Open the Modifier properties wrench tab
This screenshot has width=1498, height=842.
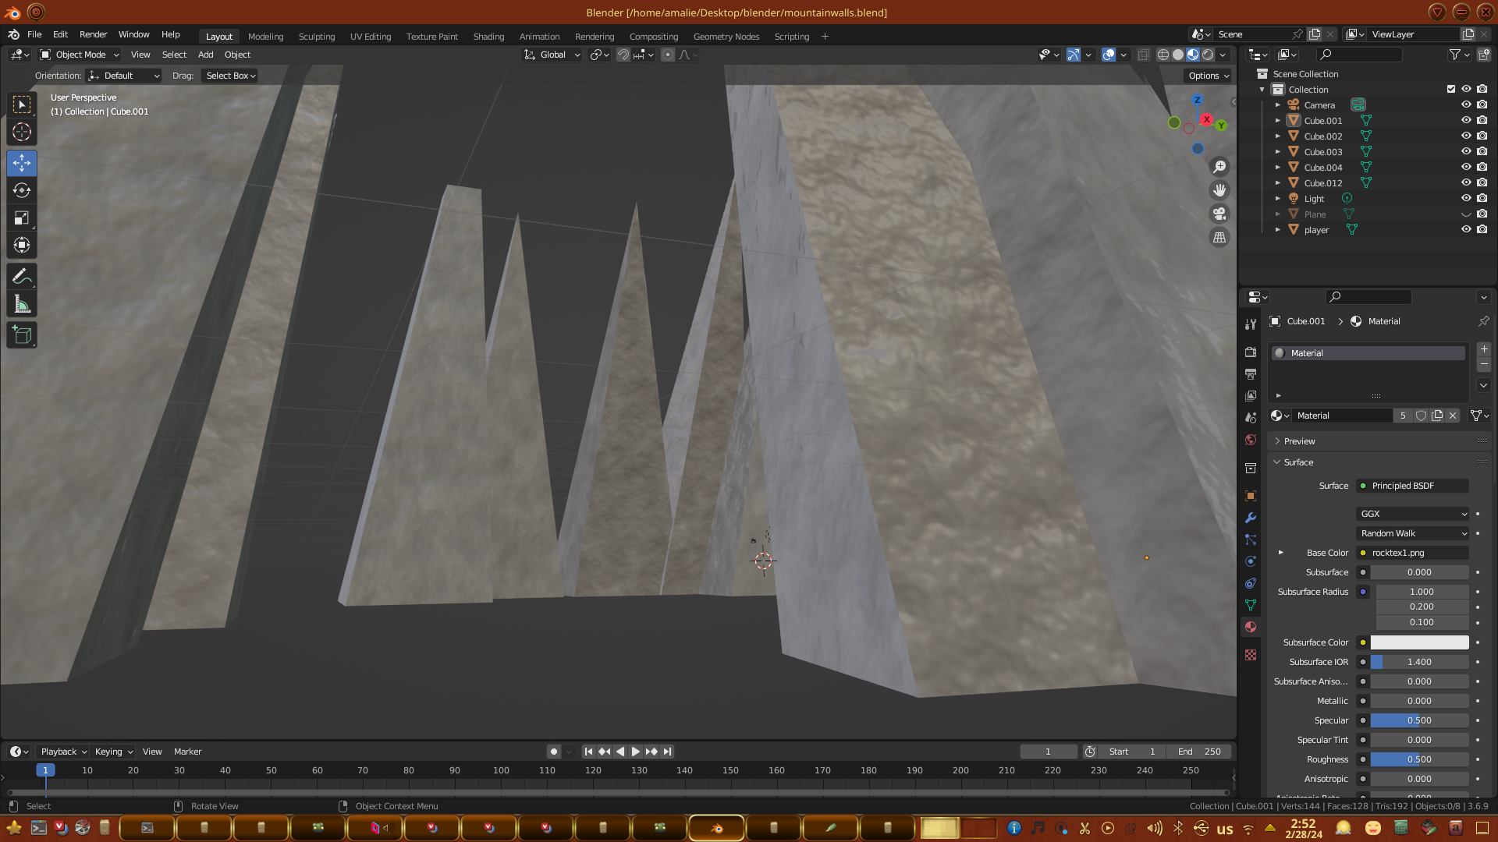pyautogui.click(x=1251, y=518)
